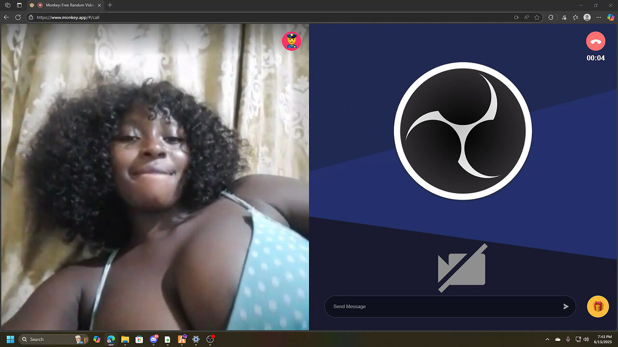Click the taskbar Search box
This screenshot has width=618, height=347.
tap(53, 339)
